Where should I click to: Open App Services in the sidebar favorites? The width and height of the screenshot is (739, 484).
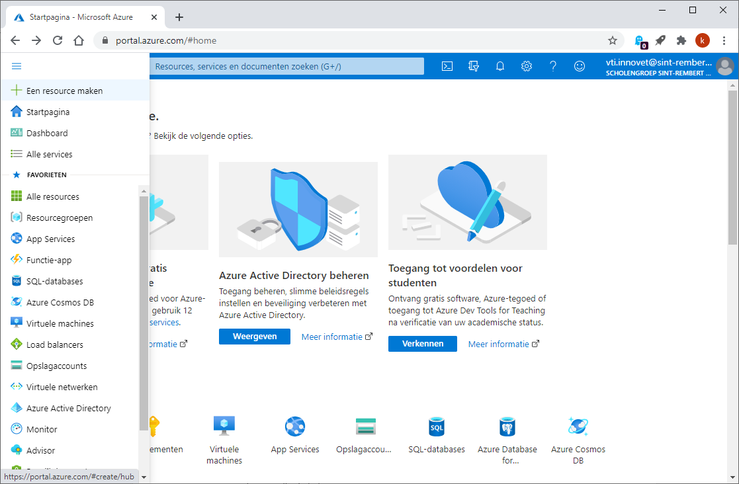point(69,239)
